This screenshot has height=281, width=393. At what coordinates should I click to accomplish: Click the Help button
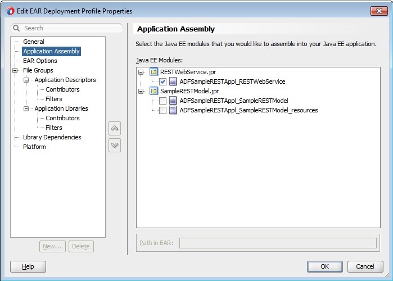(28, 266)
